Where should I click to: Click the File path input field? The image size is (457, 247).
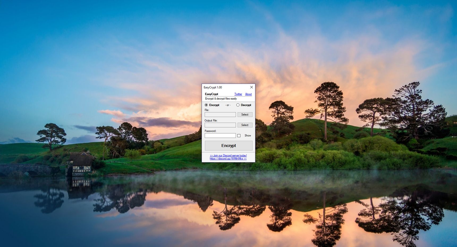pos(220,115)
